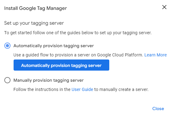Click the 'Follow the instructions in the' text

pos(42,89)
